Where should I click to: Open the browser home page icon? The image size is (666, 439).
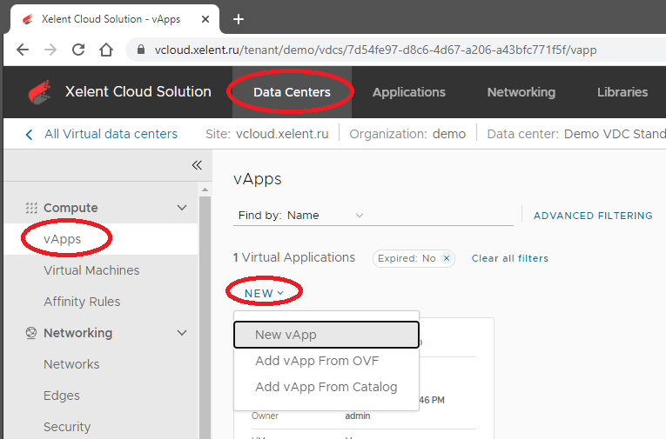(x=106, y=50)
